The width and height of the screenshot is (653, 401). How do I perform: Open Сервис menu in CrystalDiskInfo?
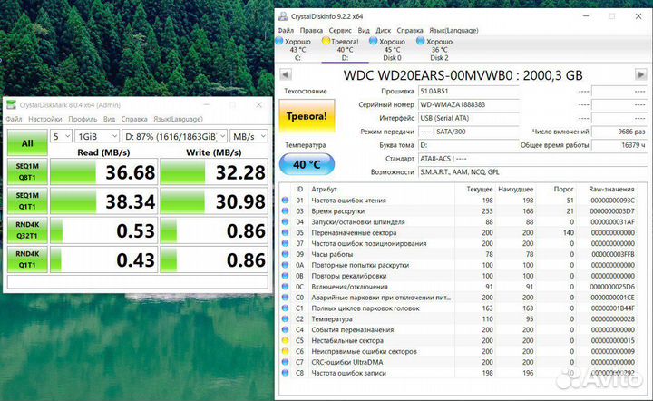(340, 31)
